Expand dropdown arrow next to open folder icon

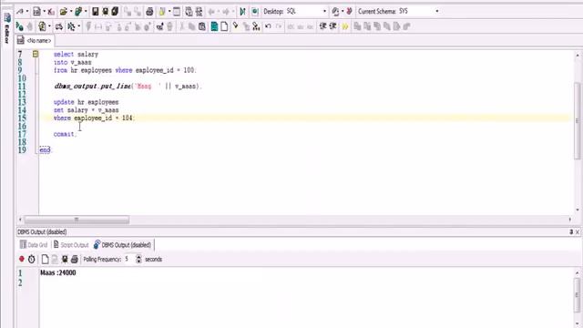[x=71, y=12]
